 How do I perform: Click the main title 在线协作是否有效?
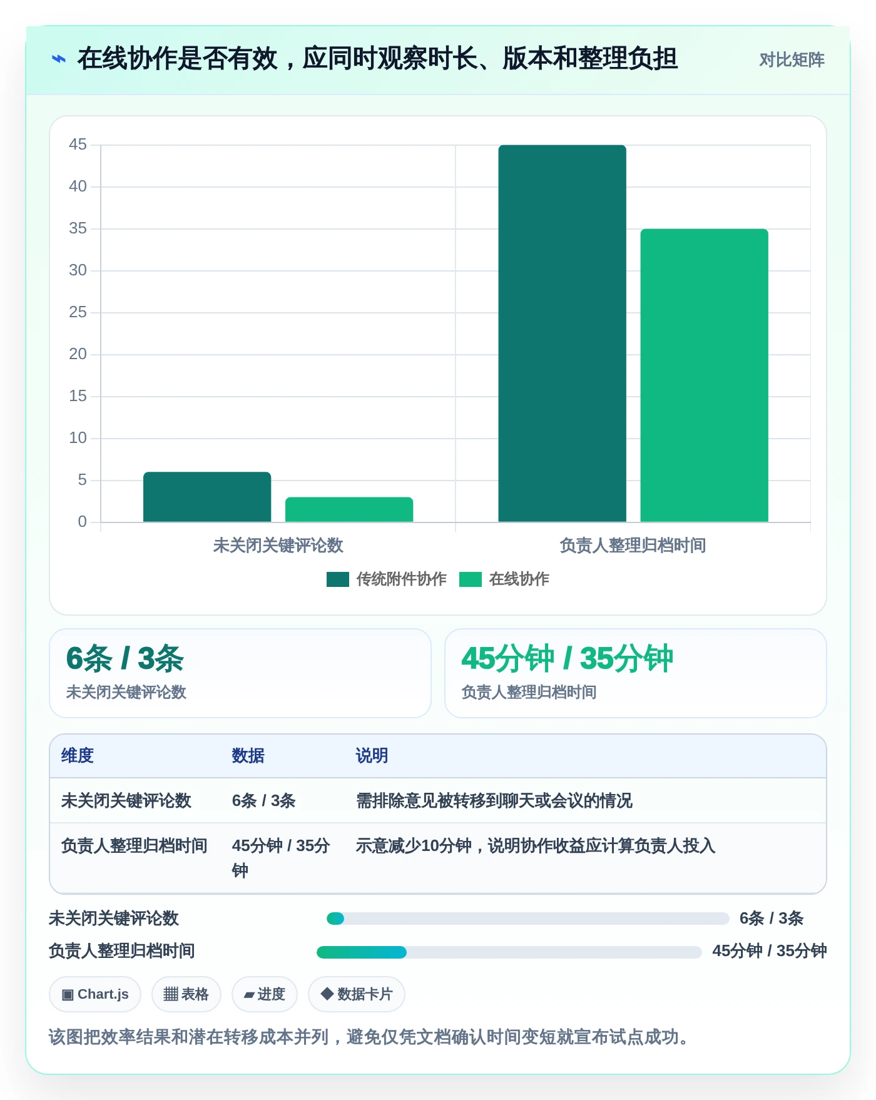[377, 59]
